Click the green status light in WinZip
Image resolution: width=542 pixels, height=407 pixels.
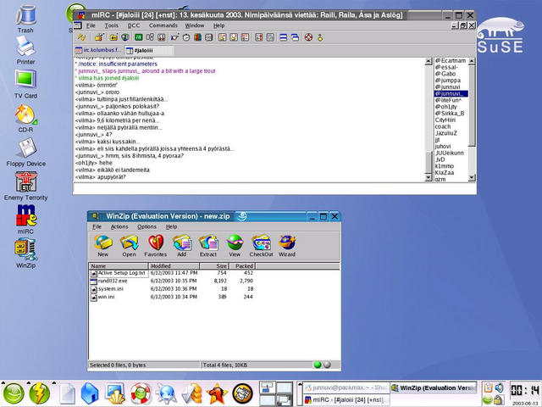click(318, 365)
